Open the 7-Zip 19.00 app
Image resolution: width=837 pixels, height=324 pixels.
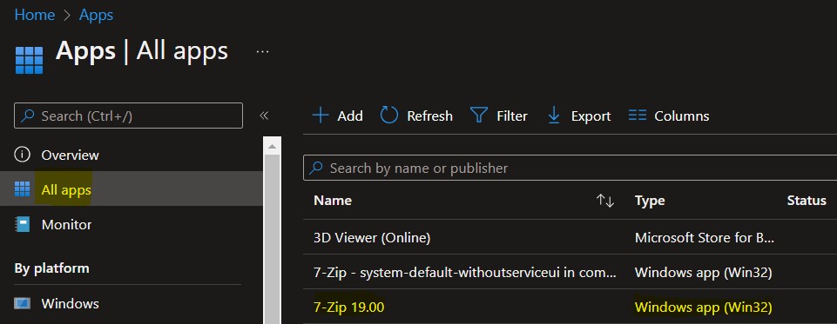pyautogui.click(x=349, y=307)
